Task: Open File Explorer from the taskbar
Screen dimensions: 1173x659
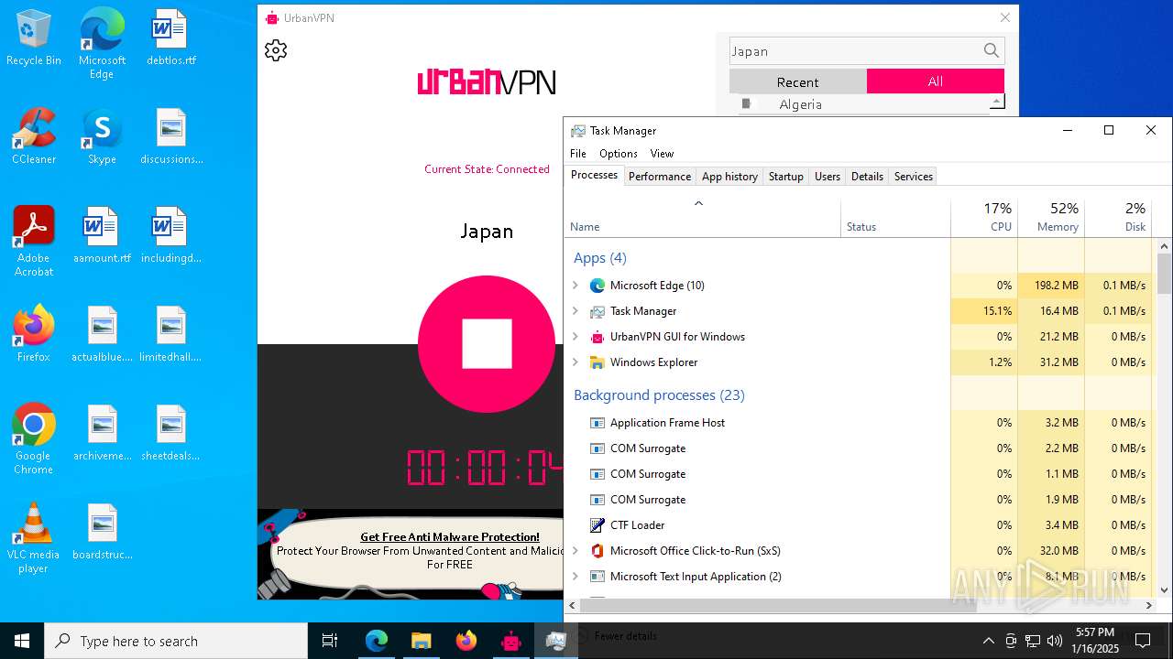Action: tap(421, 641)
